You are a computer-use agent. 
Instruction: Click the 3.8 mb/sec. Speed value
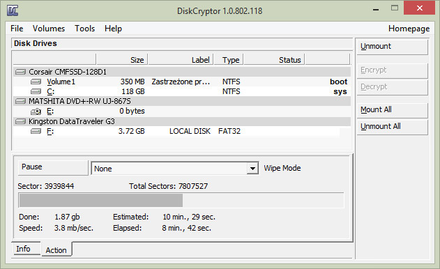pos(74,228)
